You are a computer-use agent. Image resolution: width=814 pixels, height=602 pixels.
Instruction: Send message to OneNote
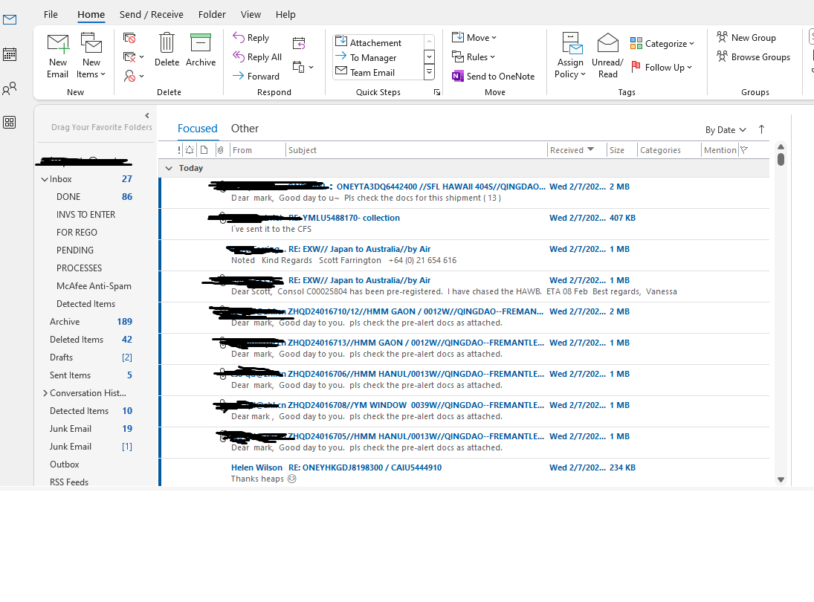tap(493, 77)
